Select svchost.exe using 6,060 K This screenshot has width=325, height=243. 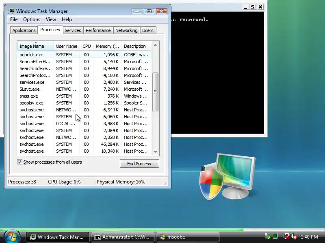[84, 117]
